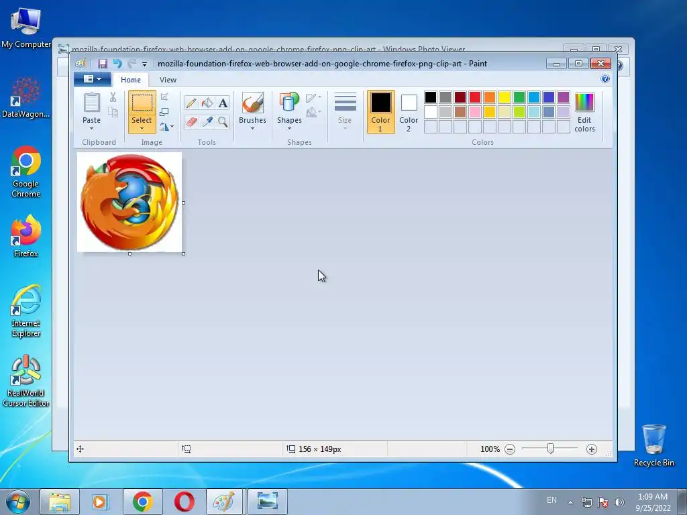
Task: Select the Color picker eyedropper tool
Action: (207, 121)
